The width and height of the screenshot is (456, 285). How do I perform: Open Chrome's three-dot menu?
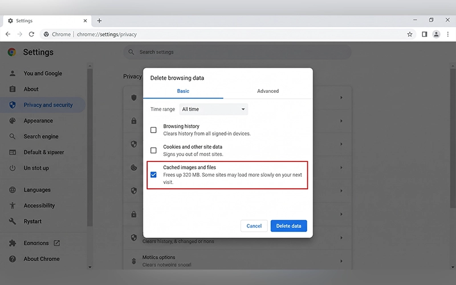[x=448, y=34]
